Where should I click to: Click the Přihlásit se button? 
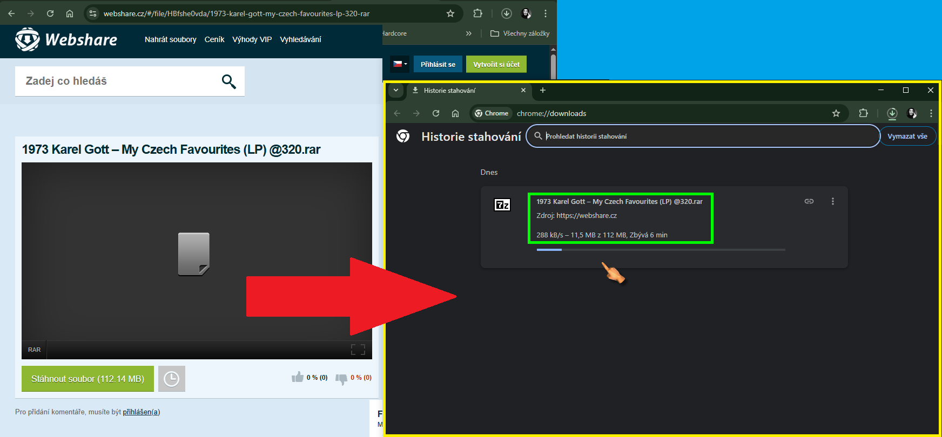pyautogui.click(x=438, y=64)
